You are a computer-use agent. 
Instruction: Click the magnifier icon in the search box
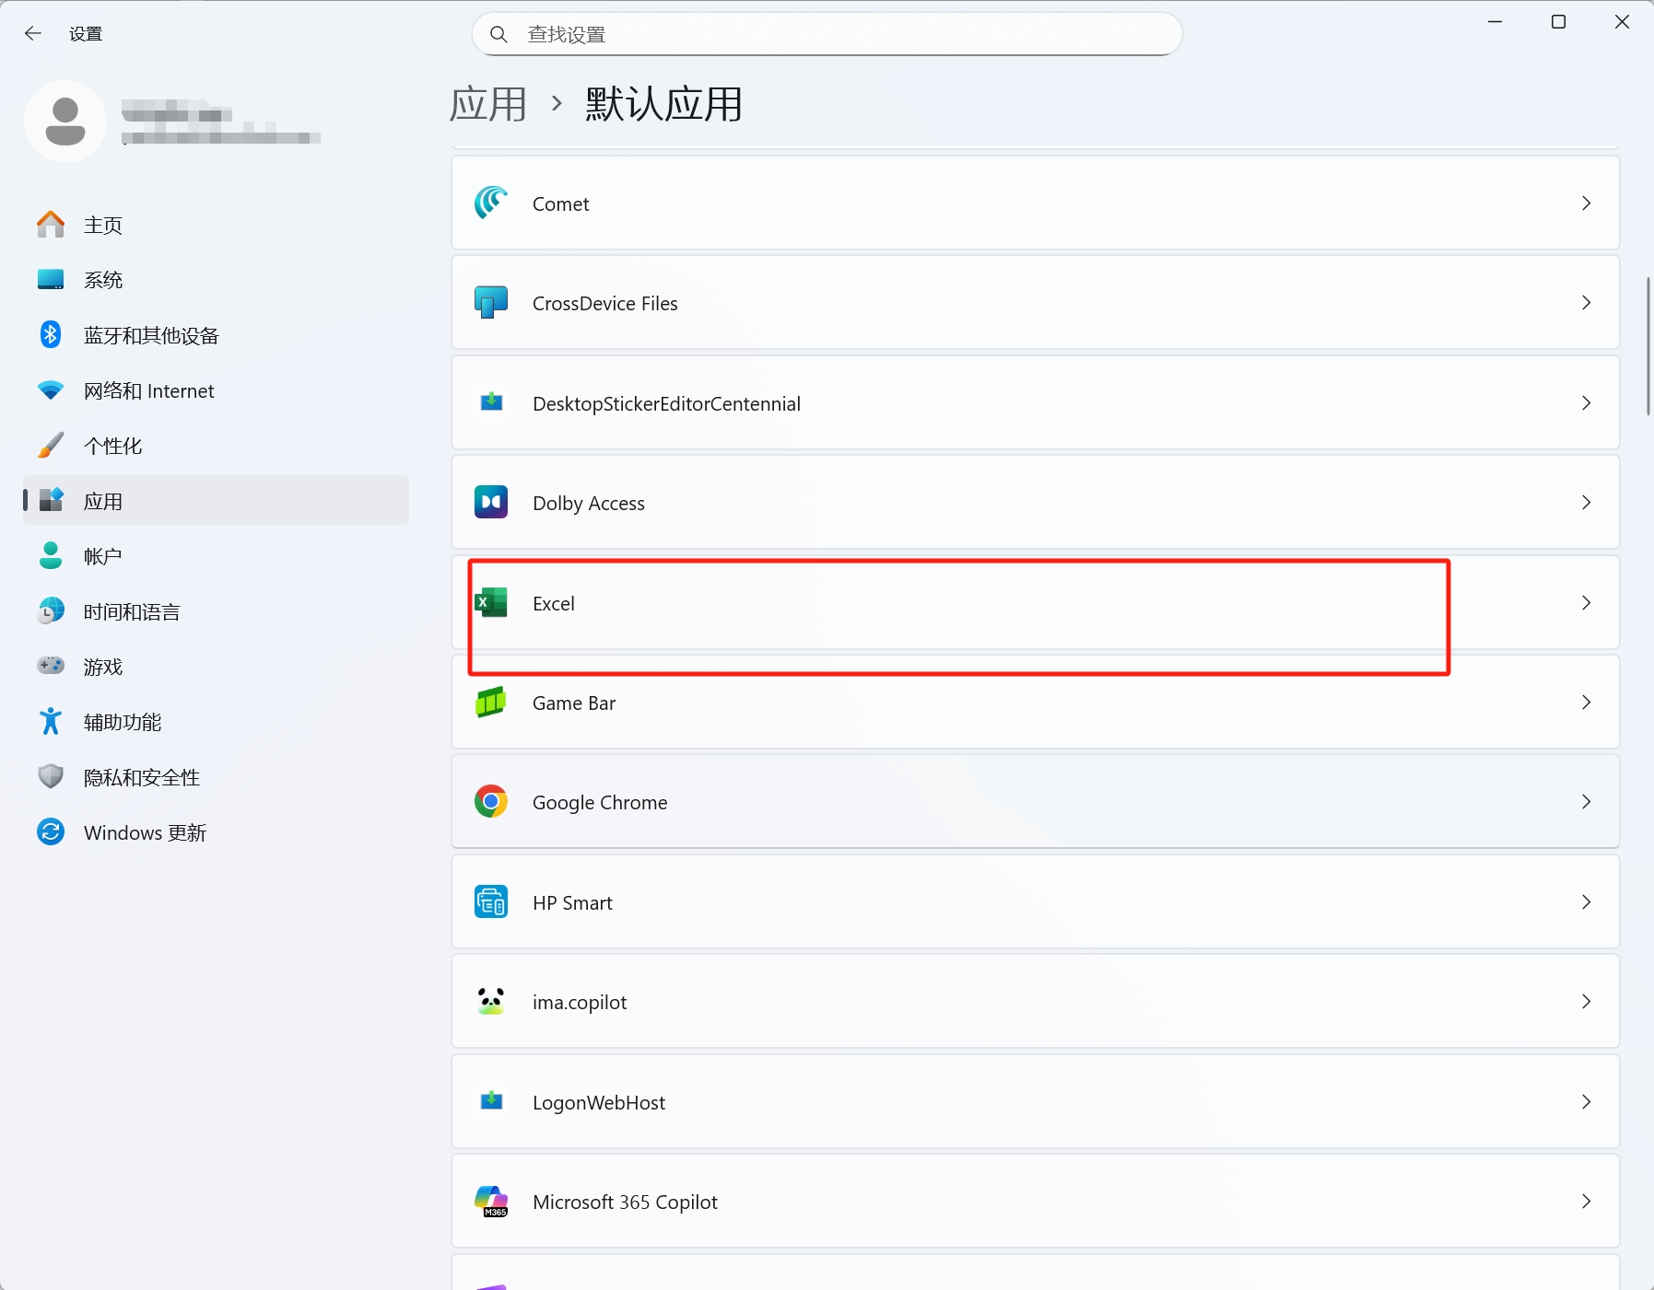pyautogui.click(x=499, y=34)
